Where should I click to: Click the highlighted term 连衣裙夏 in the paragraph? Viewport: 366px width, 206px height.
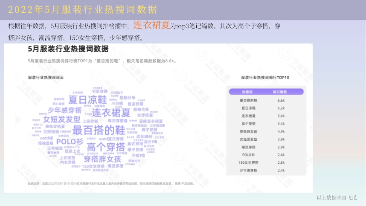click(152, 24)
